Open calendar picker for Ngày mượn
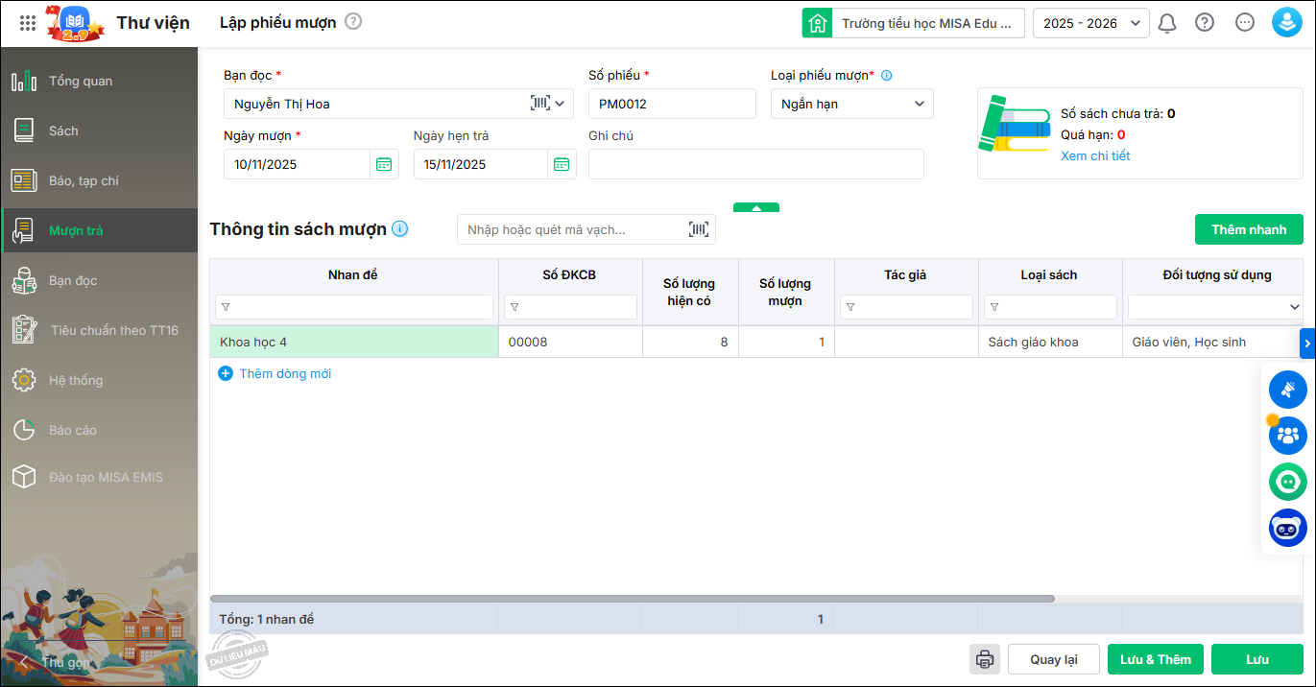The width and height of the screenshot is (1316, 687). click(384, 164)
